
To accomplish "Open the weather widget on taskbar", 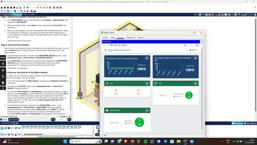I will [x=11, y=141].
